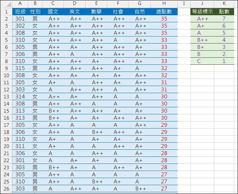Click the 性別 header cell
The width and height of the screenshot is (238, 194).
tap(35, 12)
